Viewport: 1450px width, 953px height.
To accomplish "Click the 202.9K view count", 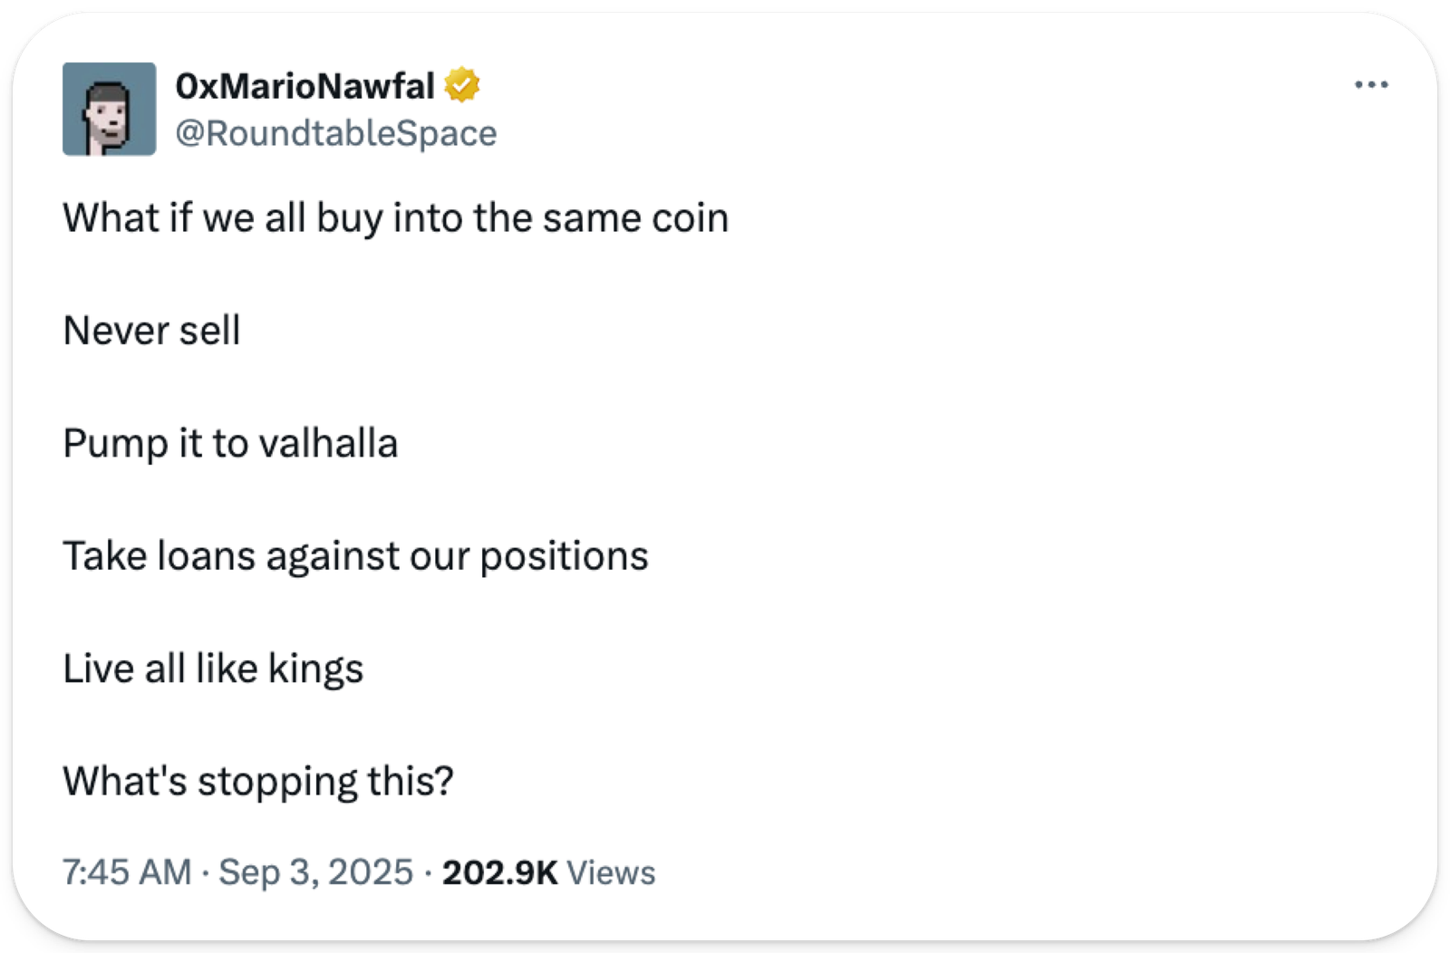I will point(499,872).
